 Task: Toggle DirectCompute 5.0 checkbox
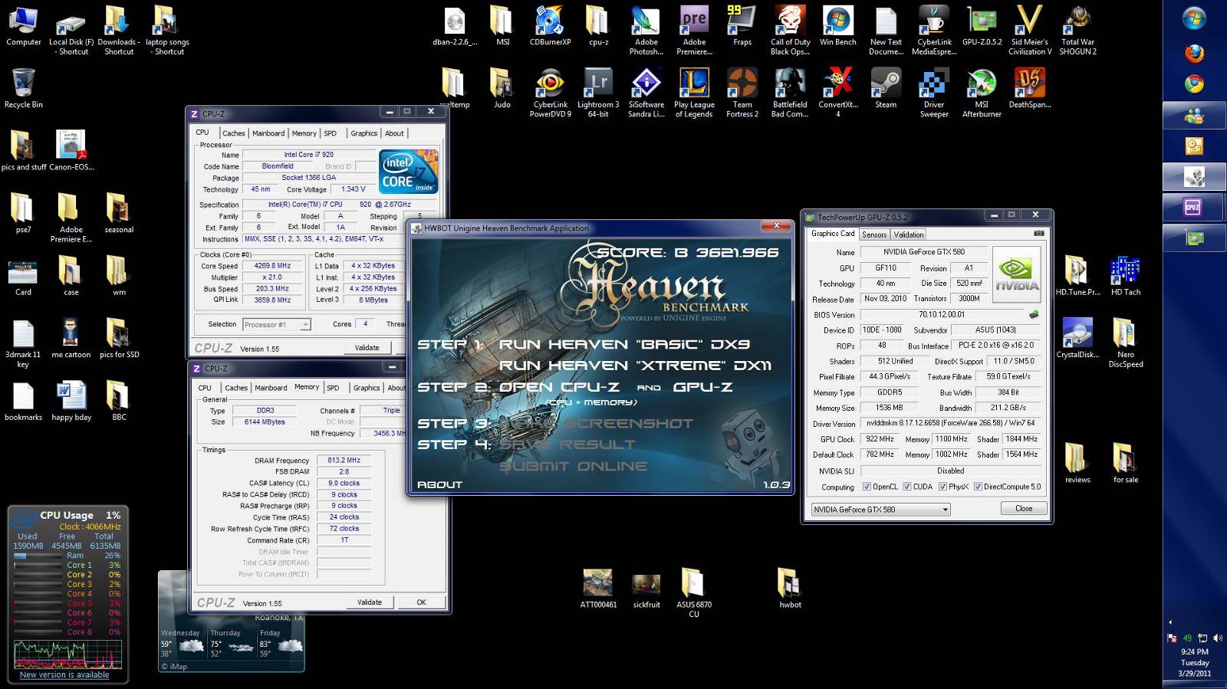click(x=978, y=487)
